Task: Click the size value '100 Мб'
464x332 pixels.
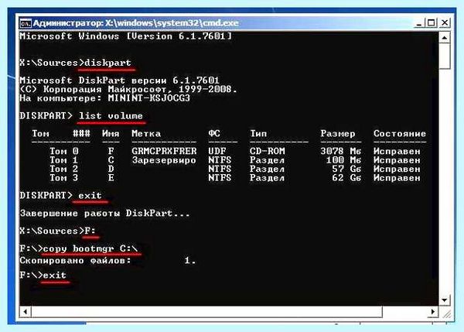Action: click(x=343, y=160)
